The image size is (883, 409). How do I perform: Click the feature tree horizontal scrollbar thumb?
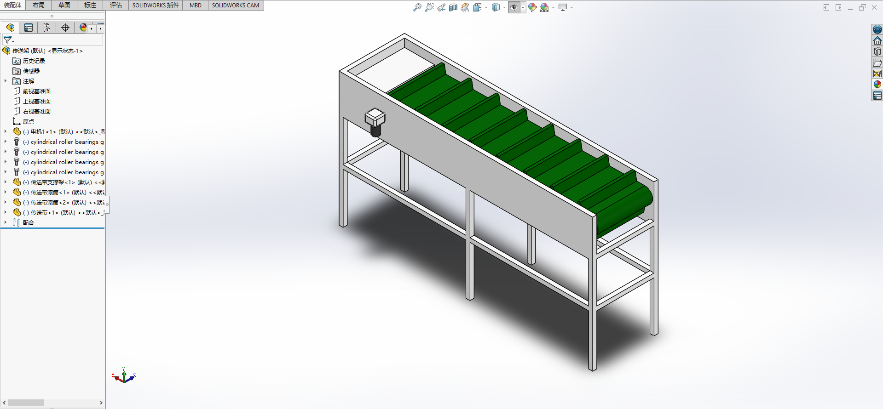pyautogui.click(x=26, y=403)
